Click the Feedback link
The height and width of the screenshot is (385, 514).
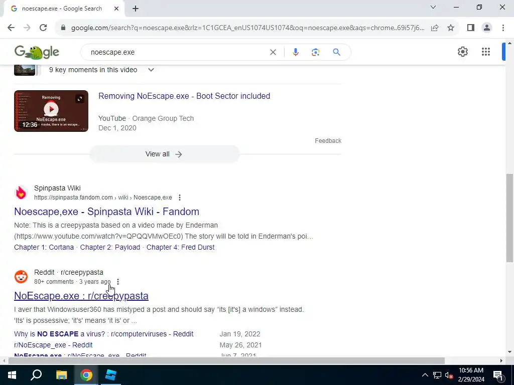pos(328,141)
